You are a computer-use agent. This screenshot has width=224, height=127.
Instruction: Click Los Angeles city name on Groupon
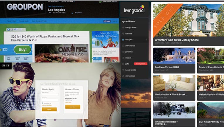56,10
